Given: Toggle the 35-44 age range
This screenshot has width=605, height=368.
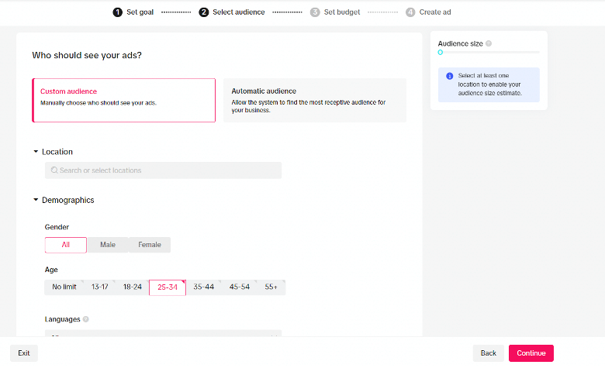Looking at the screenshot, I should coord(204,287).
